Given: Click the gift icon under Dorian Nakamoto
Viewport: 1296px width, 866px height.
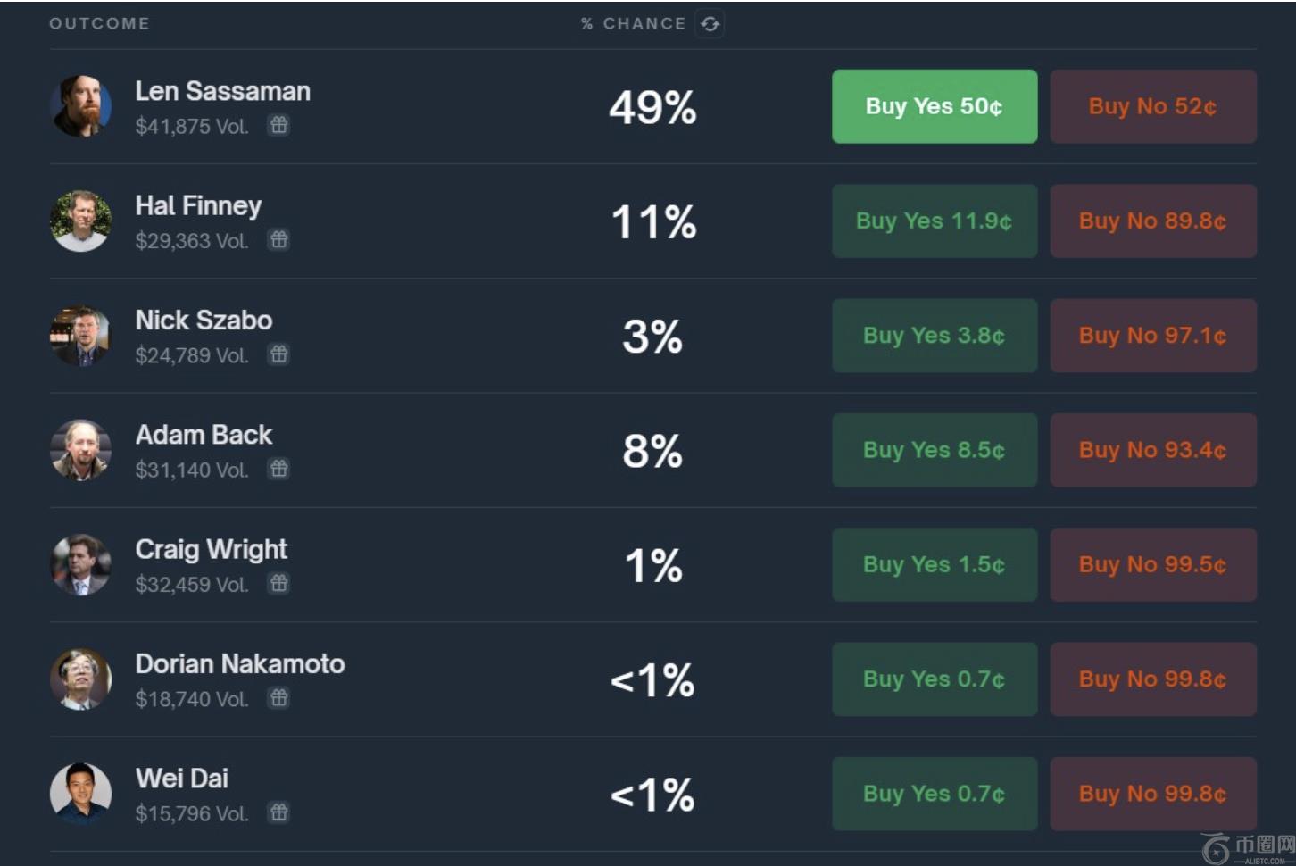Looking at the screenshot, I should pos(279,697).
